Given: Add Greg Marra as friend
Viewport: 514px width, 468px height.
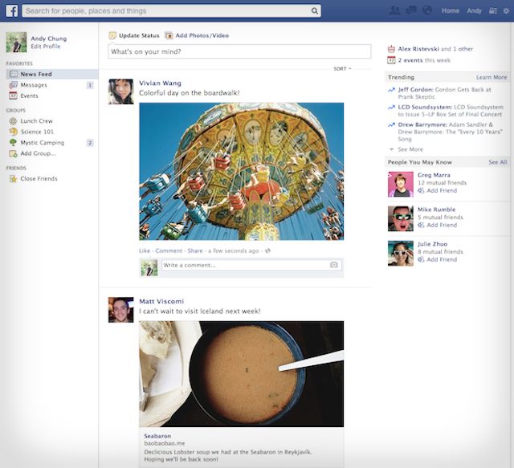Looking at the screenshot, I should coord(441,190).
